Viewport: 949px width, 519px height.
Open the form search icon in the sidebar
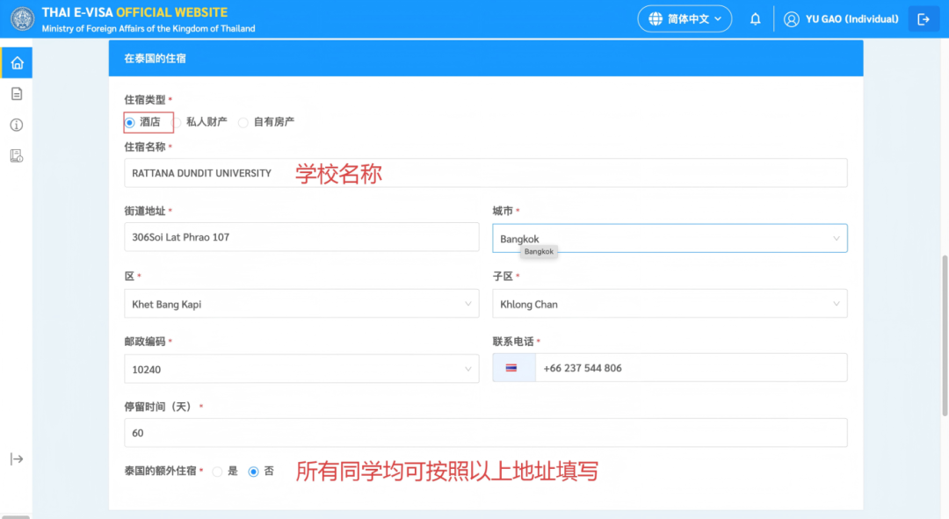[17, 155]
